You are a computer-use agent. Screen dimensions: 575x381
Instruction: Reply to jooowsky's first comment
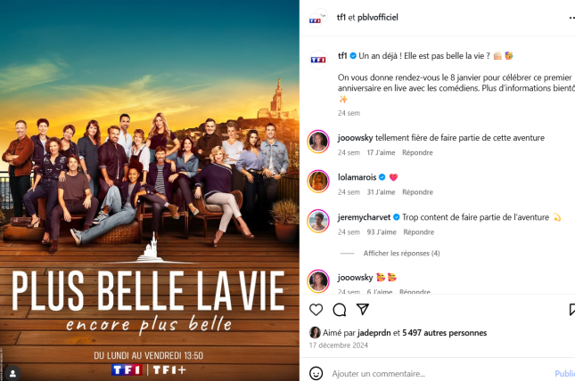(417, 152)
